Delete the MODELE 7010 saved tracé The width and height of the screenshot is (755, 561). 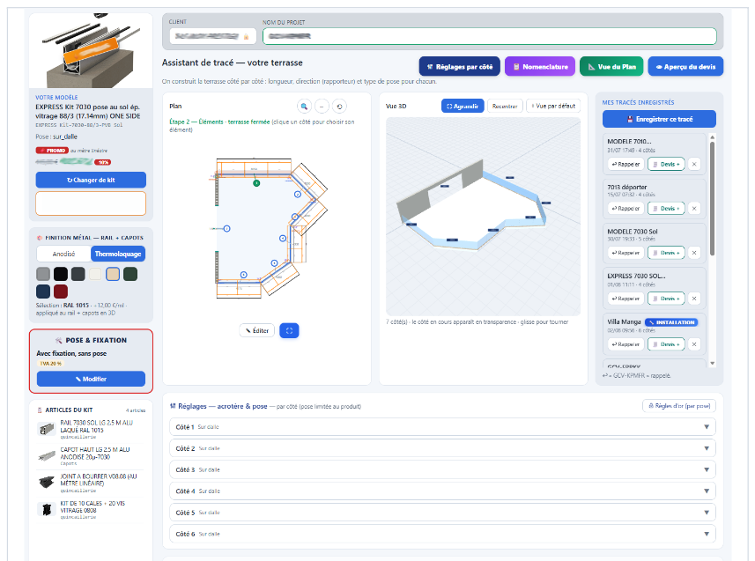(694, 164)
